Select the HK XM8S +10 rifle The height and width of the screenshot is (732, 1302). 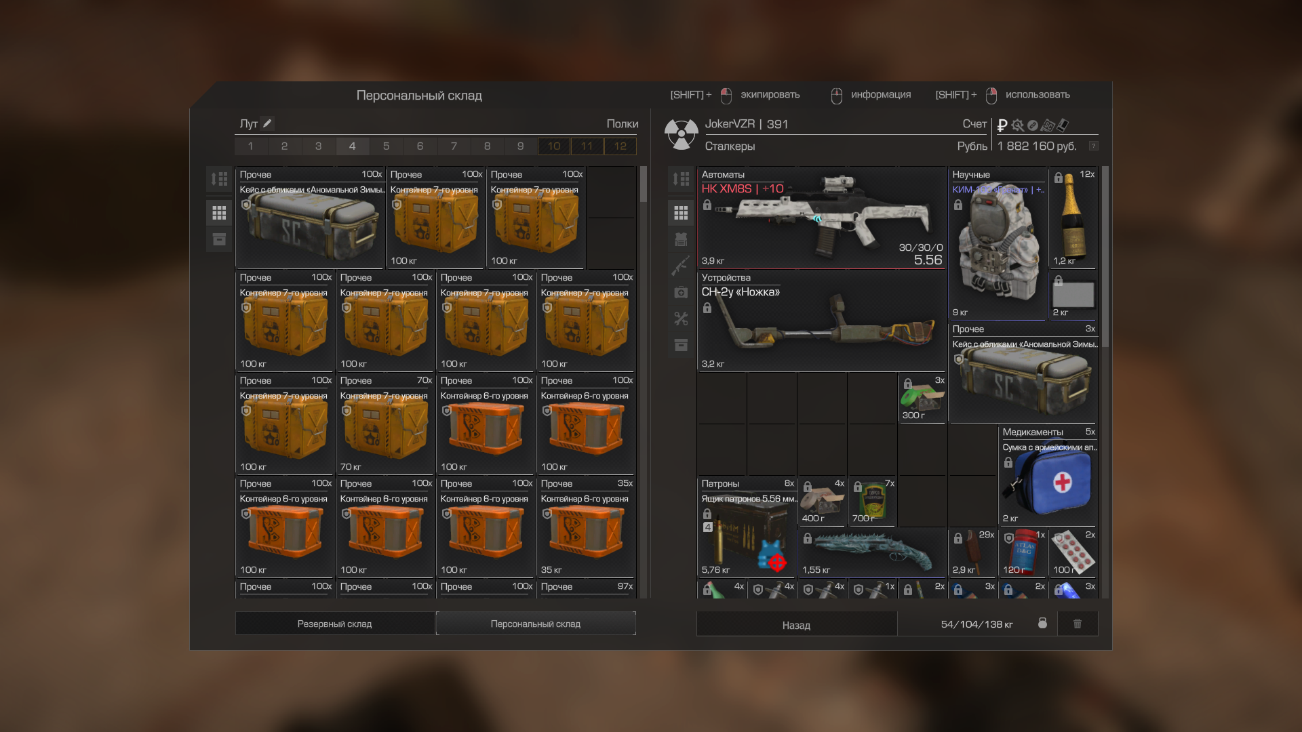[822, 218]
